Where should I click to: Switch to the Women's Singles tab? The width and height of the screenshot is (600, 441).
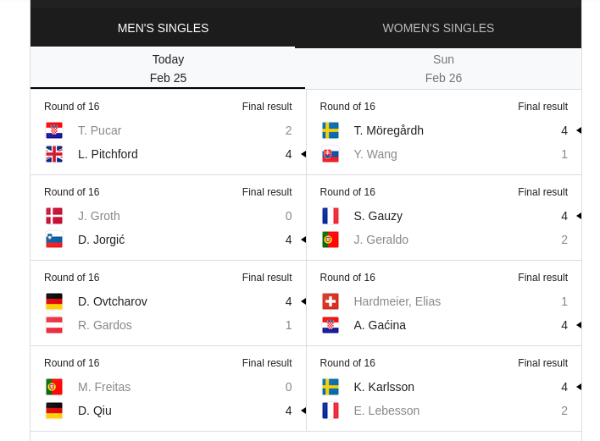[438, 28]
